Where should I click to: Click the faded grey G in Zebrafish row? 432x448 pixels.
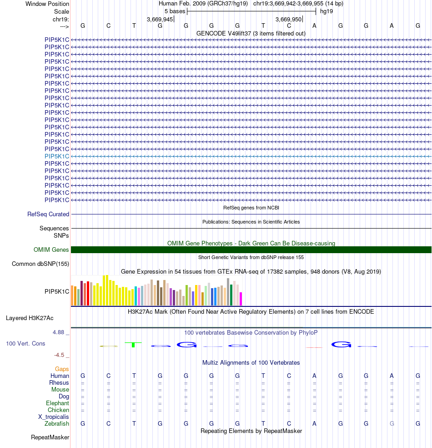tap(392, 424)
